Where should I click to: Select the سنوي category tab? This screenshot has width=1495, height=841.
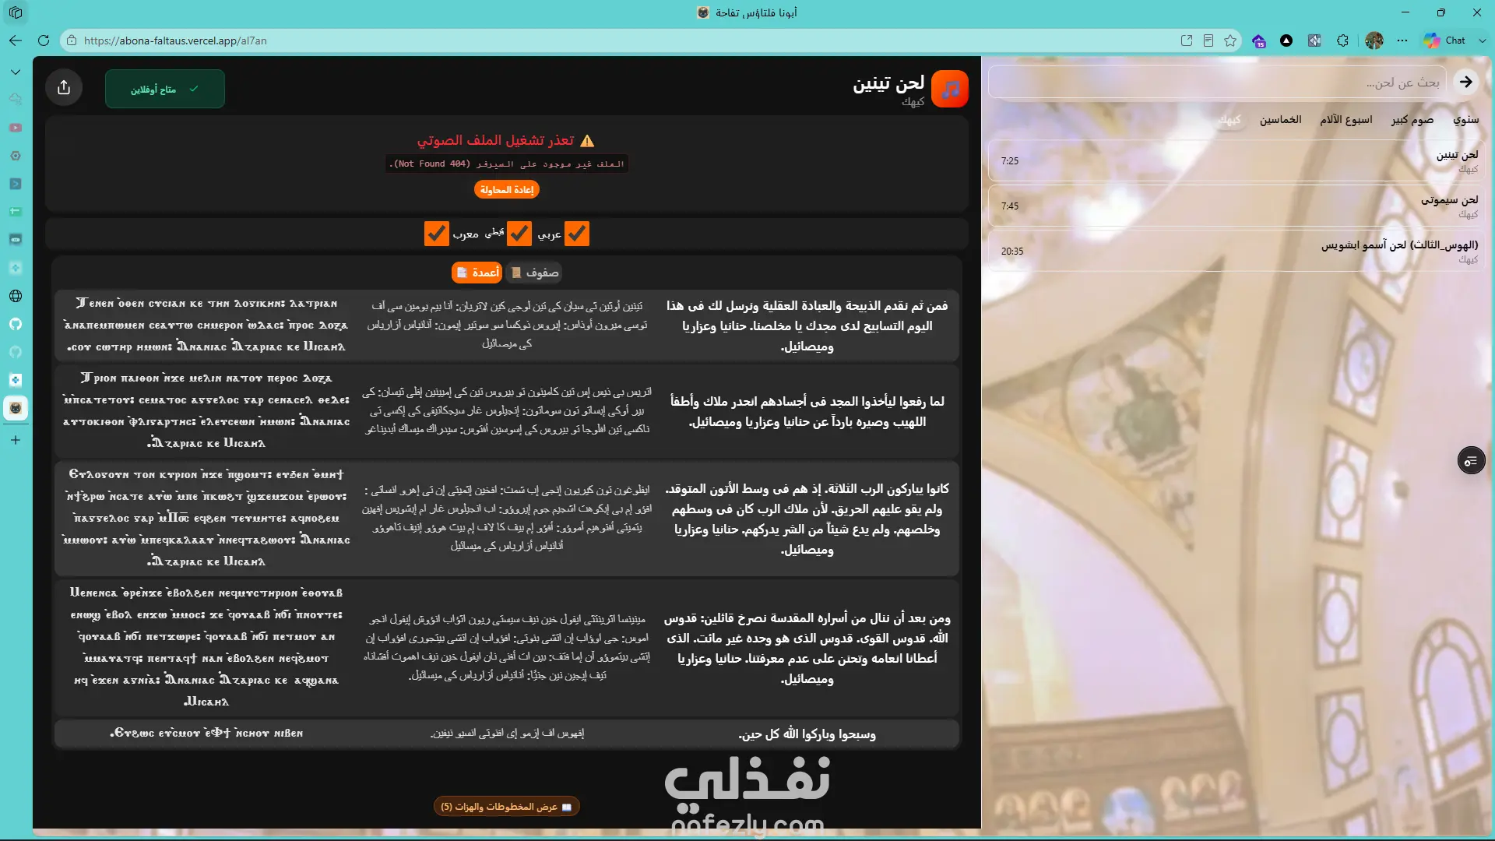(x=1465, y=120)
